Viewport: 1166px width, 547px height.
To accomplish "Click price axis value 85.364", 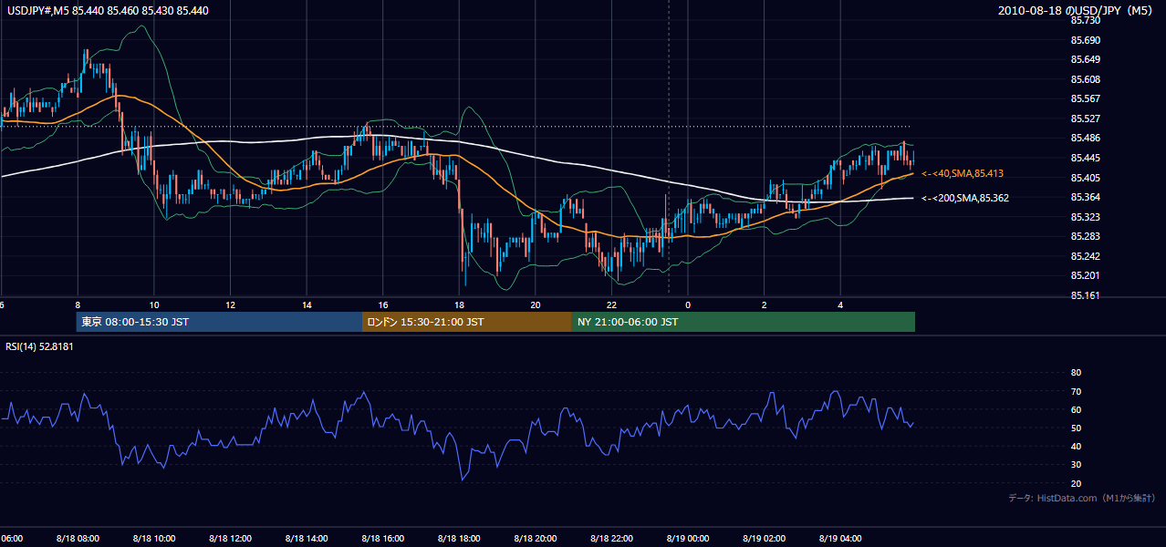I will pyautogui.click(x=1085, y=197).
